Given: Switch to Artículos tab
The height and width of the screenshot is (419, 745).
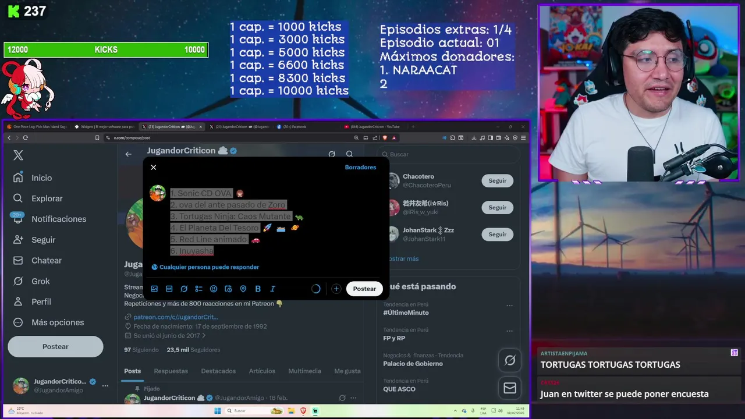Looking at the screenshot, I should [x=262, y=371].
